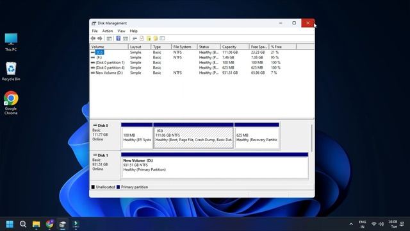Screen dimensions: 410x231
Task: Click the black Unallocated legend swatch
Action: (x=93, y=187)
